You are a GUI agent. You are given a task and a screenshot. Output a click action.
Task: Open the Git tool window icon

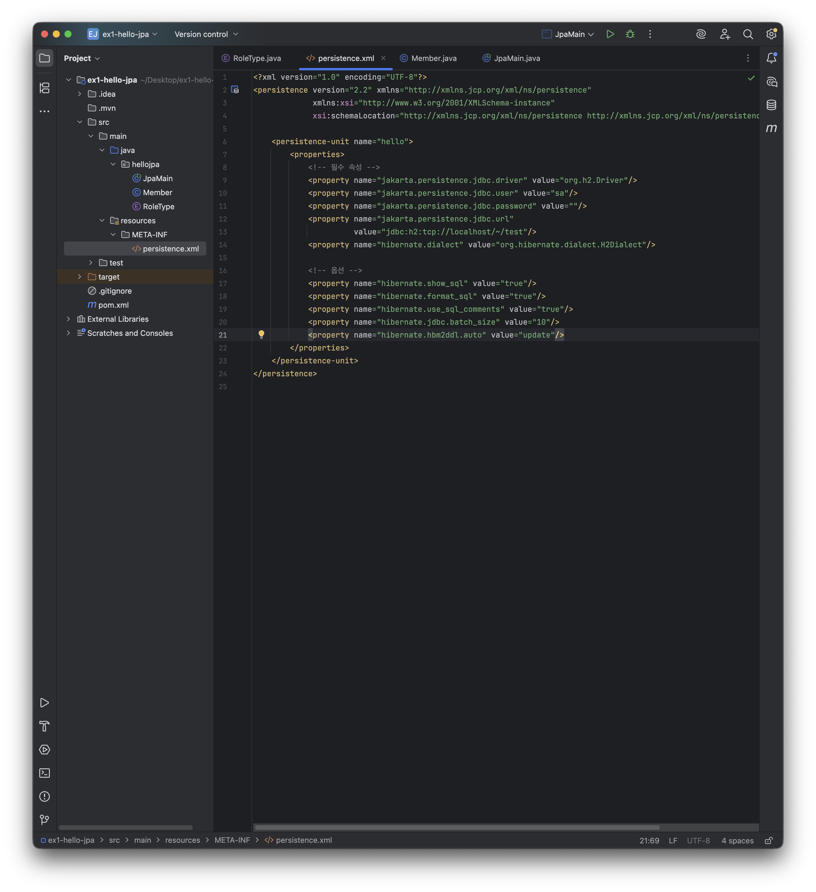pos(45,820)
